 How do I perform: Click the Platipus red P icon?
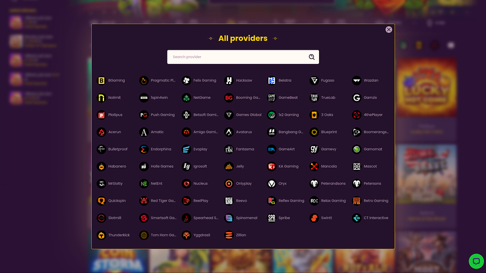(102, 115)
